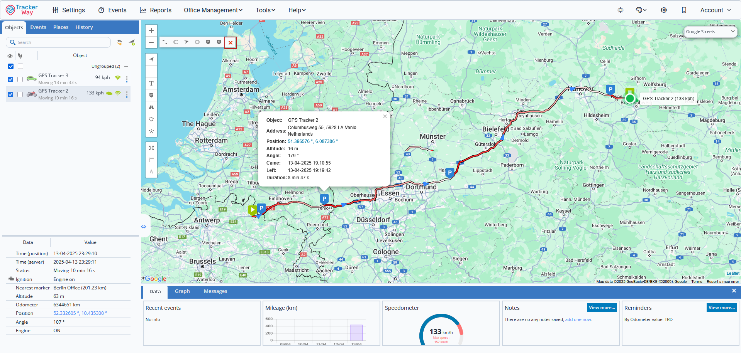The height and width of the screenshot is (353, 741).
Task: Collapse the Ungrouped (2) group
Action: pyautogui.click(x=126, y=66)
